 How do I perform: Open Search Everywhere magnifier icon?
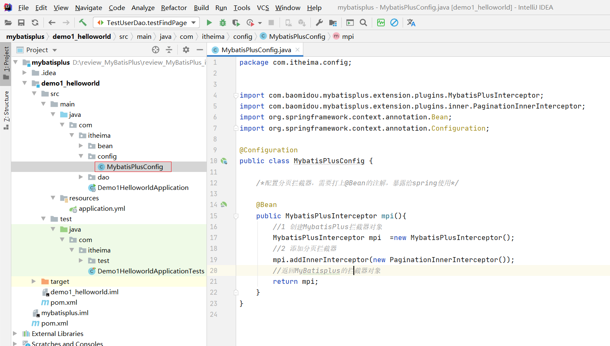point(363,23)
